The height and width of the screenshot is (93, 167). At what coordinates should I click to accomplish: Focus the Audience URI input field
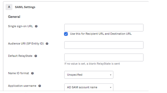[104, 45]
